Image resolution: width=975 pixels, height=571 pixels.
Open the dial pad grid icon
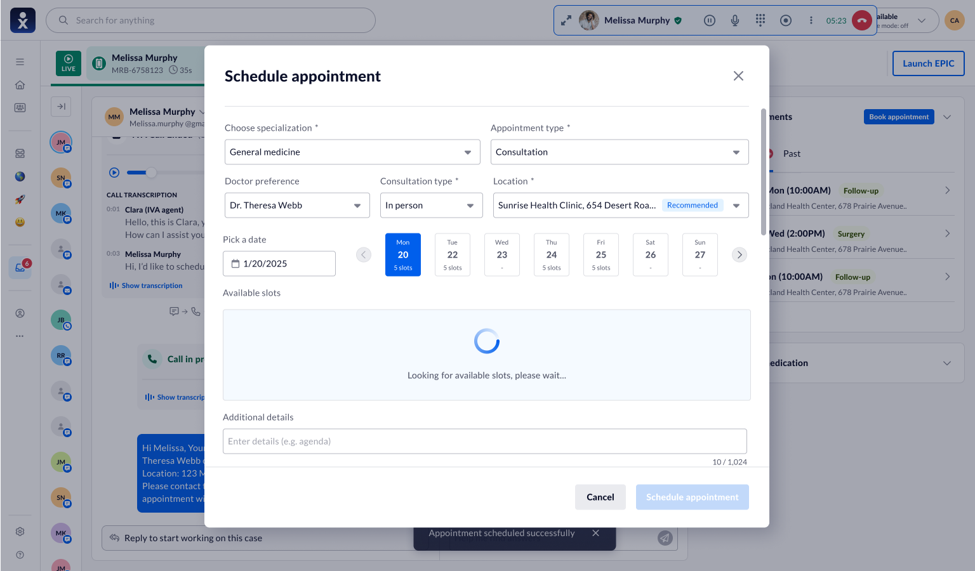760,20
